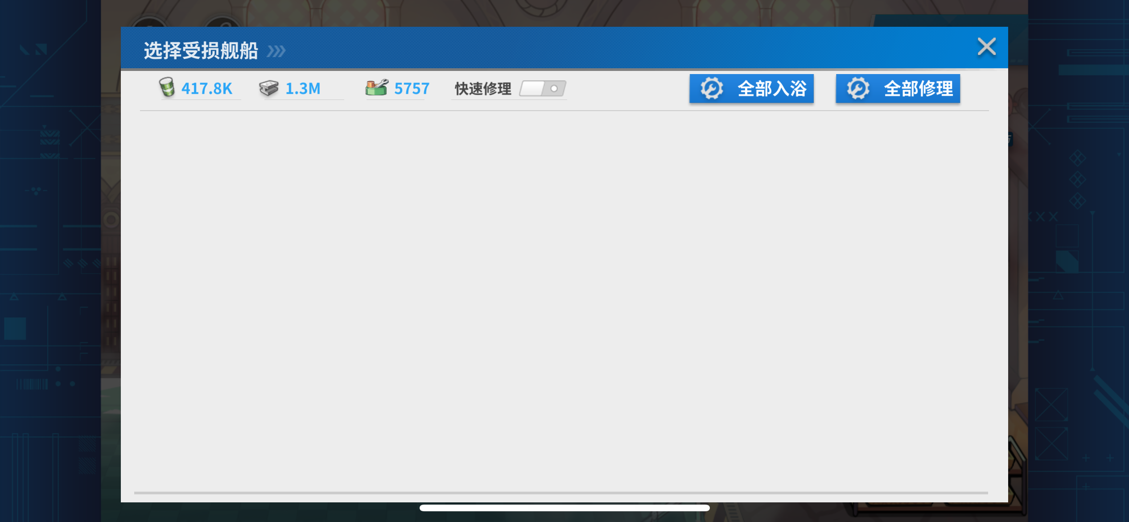This screenshot has width=1129, height=522.
Task: Click the green oil can resource icon
Action: click(x=167, y=87)
